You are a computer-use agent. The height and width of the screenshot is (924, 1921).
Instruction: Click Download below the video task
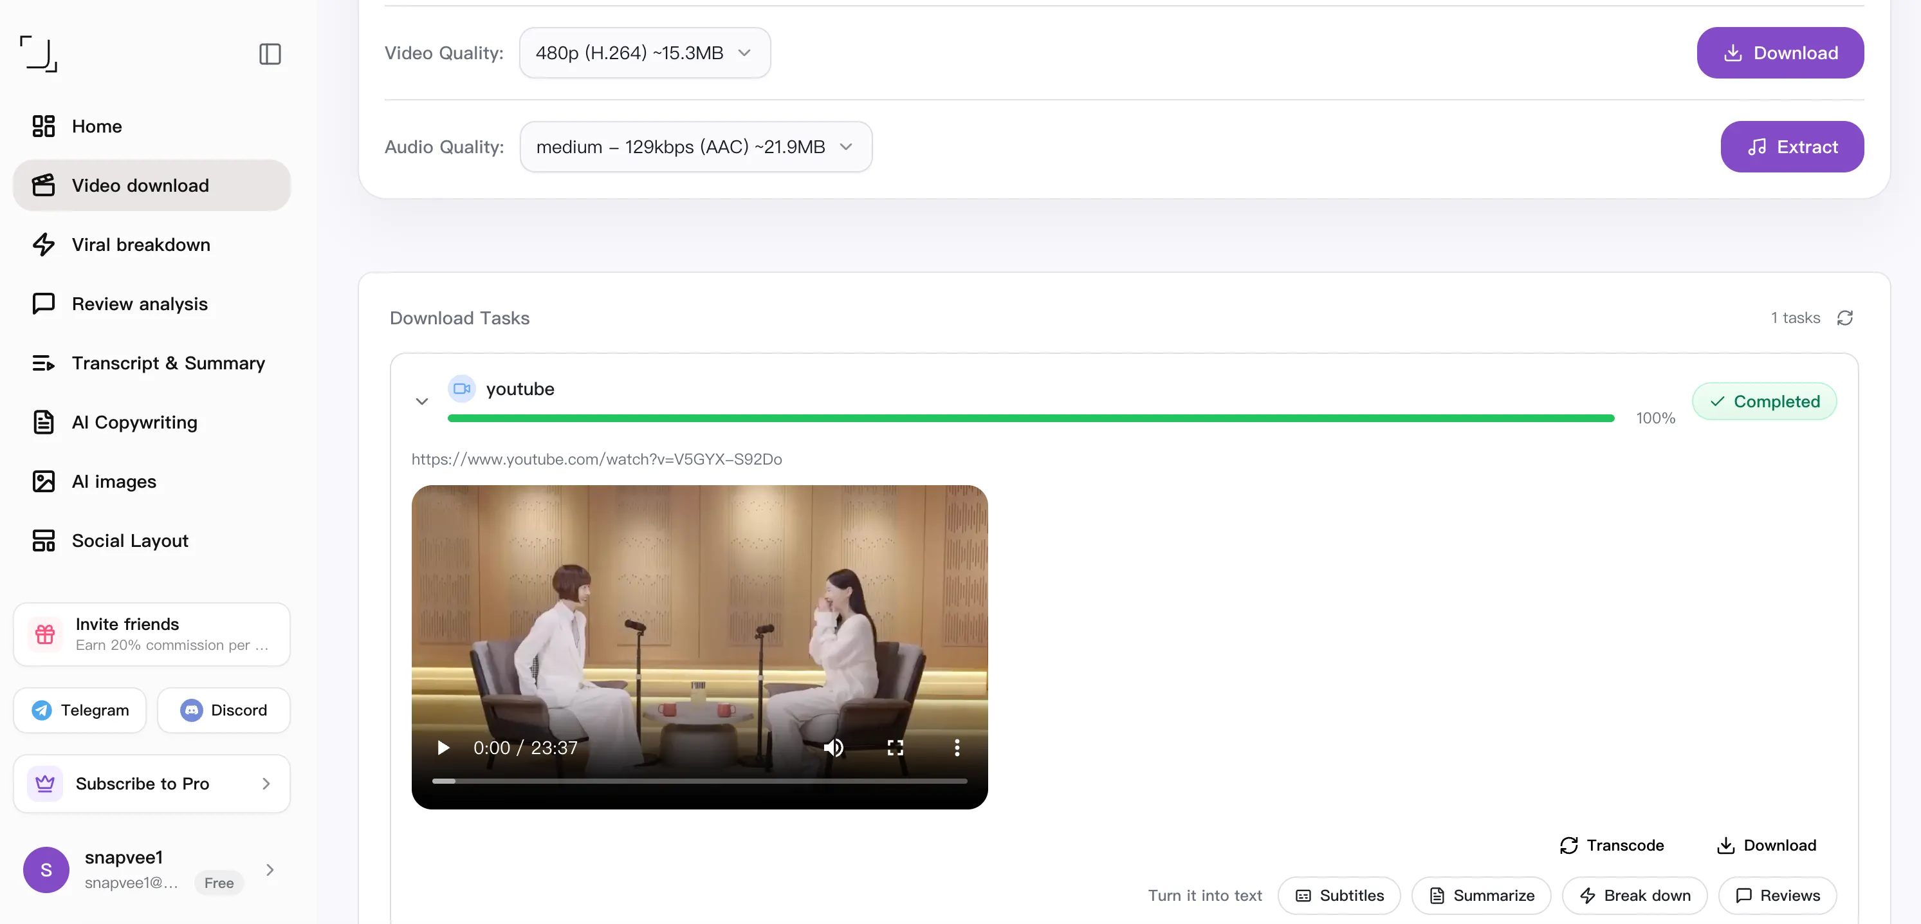(x=1766, y=845)
